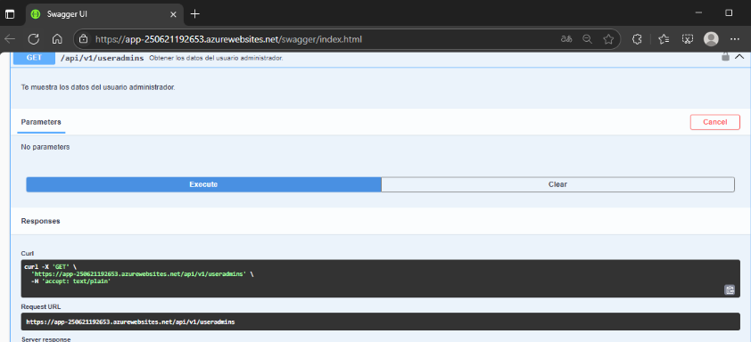
Task: Open a new browser tab
Action: [x=194, y=14]
